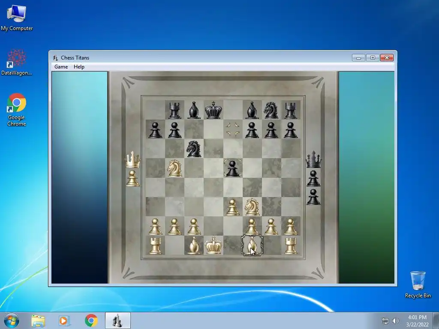The image size is (439, 329).
Task: Select the DataWagon desktop shortcut
Action: [17, 63]
